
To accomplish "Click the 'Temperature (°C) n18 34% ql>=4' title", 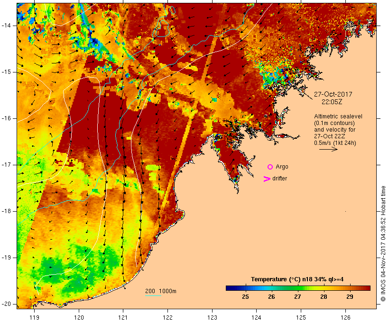I will 297,279.
